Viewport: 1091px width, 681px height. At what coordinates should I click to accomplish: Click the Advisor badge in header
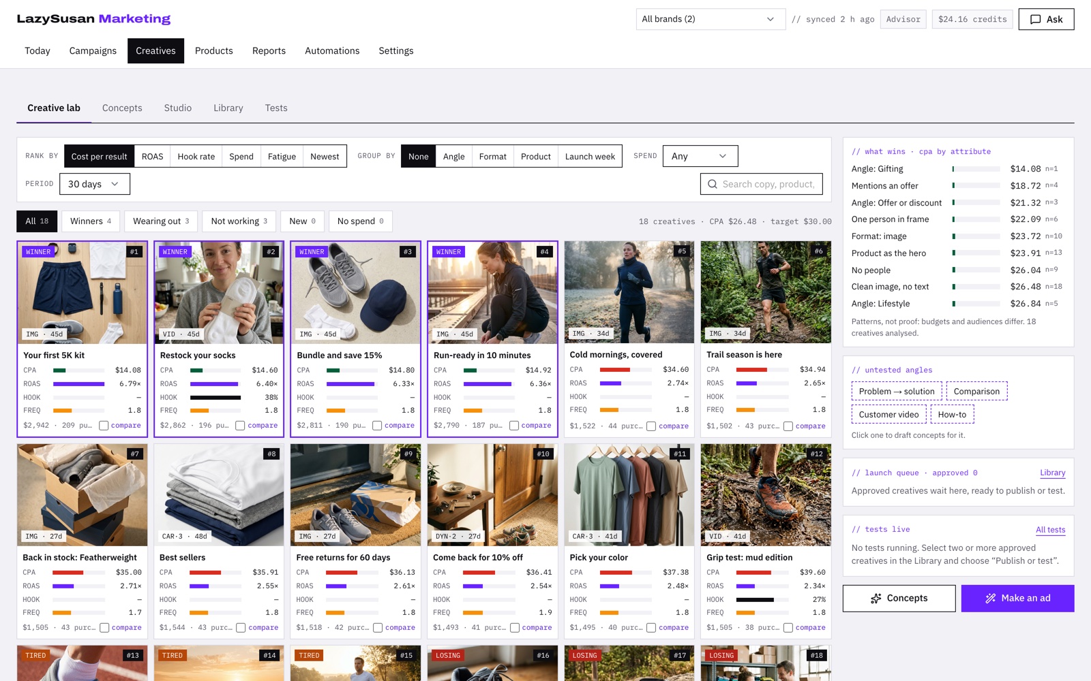click(x=903, y=19)
